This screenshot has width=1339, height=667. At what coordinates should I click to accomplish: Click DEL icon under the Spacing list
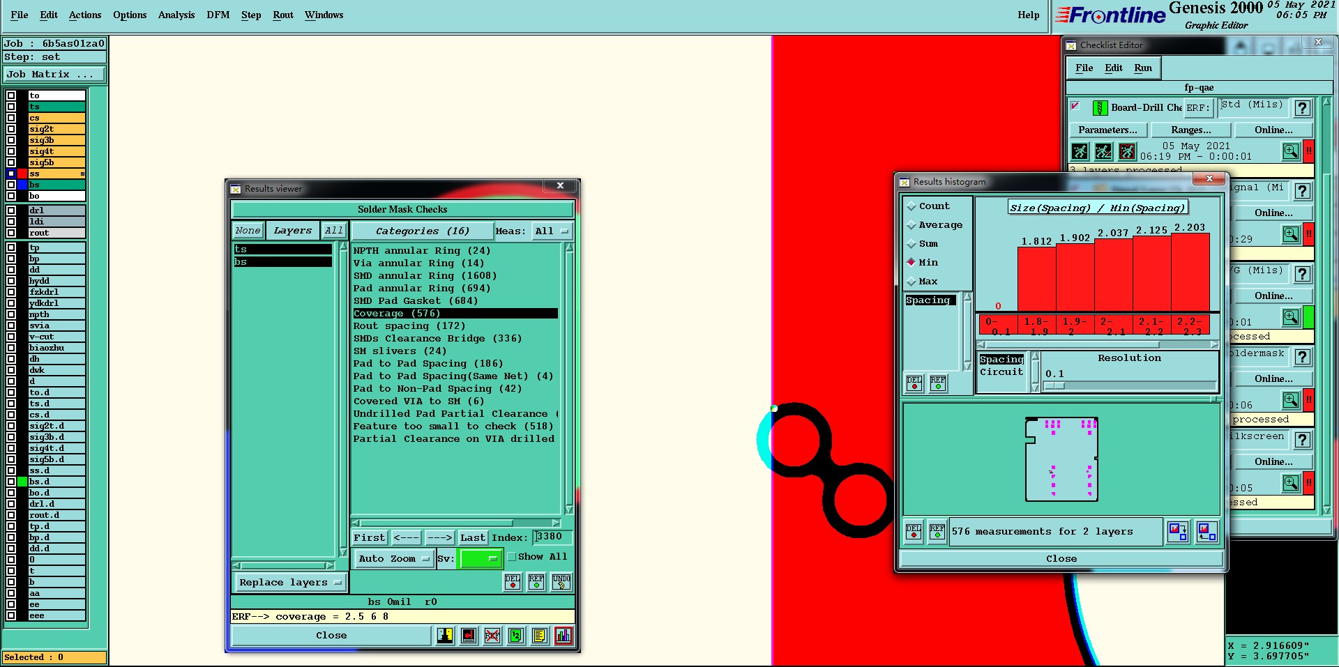pos(914,383)
